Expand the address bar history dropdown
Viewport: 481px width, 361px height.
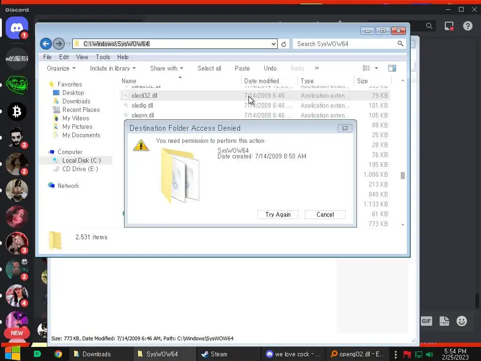point(274,44)
